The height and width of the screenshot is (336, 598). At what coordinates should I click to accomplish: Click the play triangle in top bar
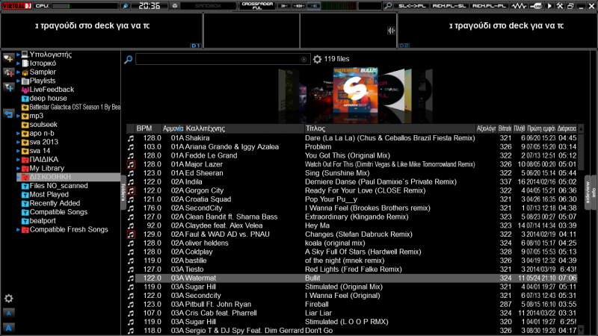click(x=549, y=6)
